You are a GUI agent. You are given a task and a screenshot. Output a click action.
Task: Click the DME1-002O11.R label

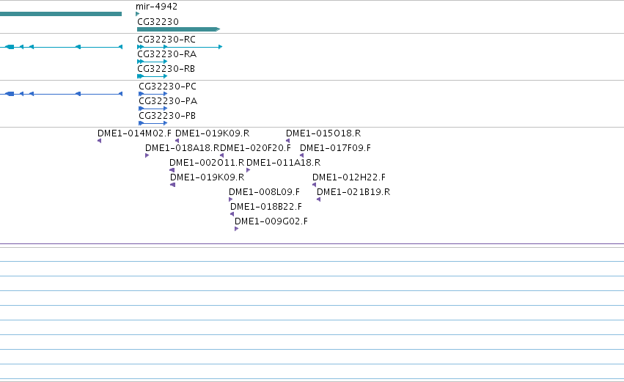(x=207, y=163)
